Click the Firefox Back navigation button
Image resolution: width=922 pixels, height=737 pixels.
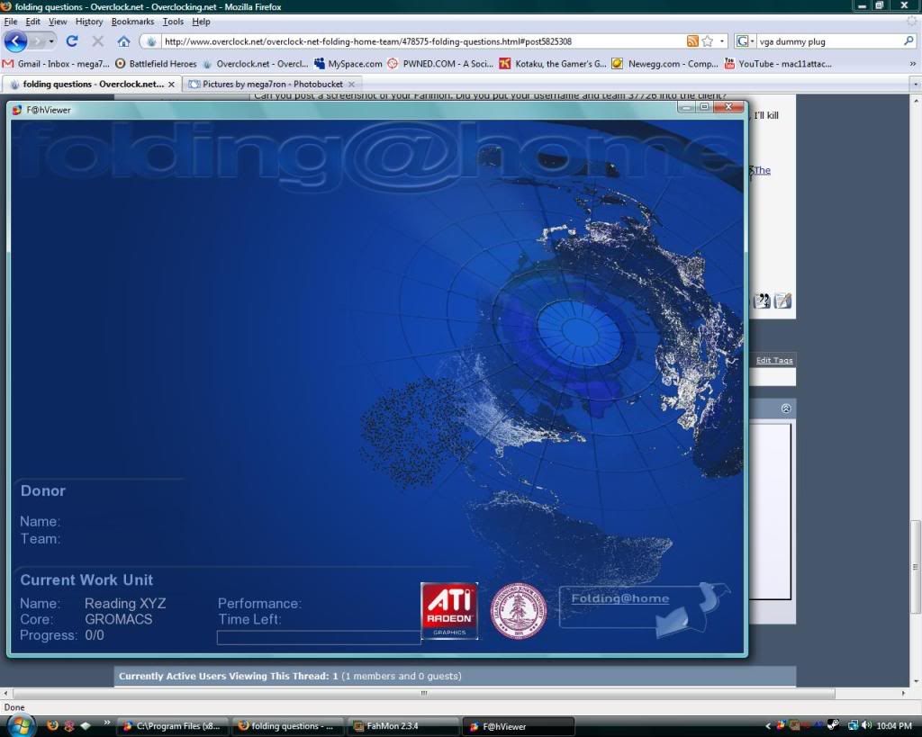(16, 41)
